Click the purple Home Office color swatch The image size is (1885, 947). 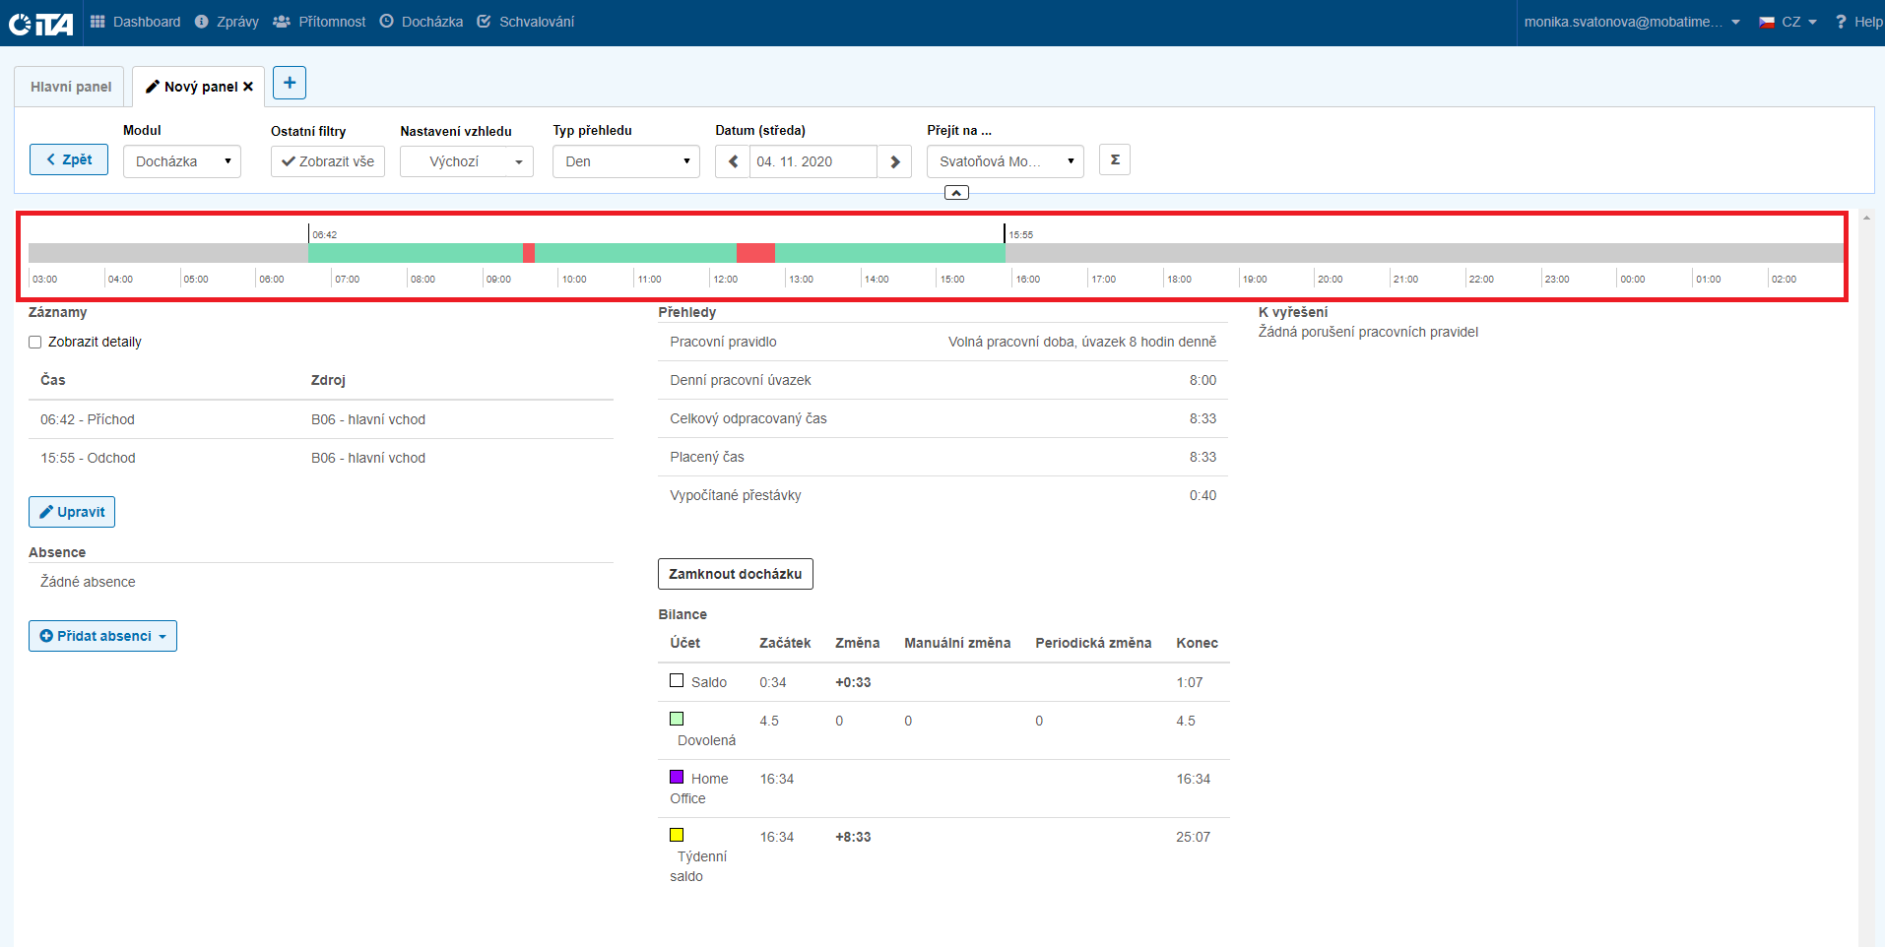click(677, 777)
